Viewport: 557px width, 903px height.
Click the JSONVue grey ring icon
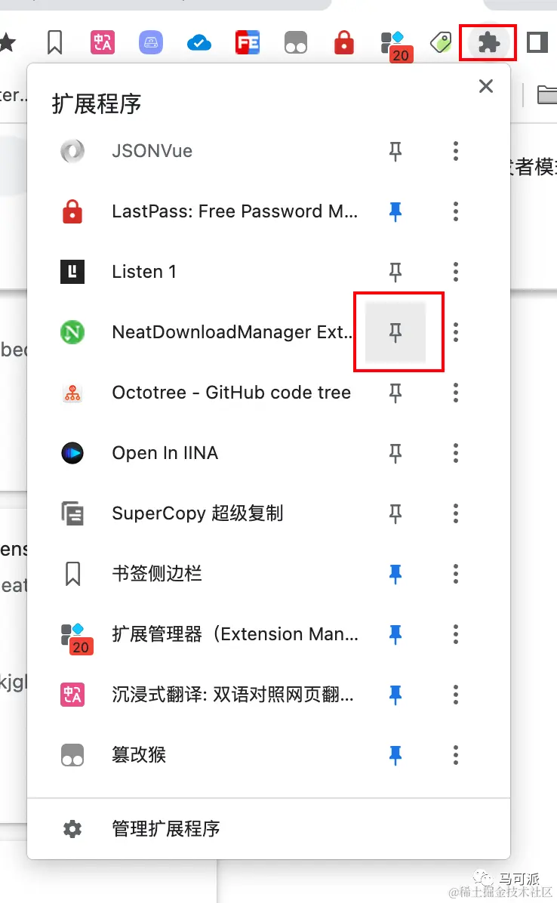click(72, 151)
